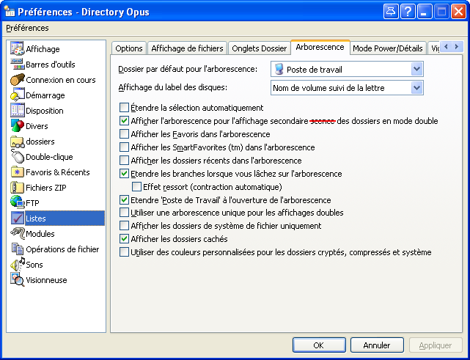Click the pin icon in title bar
This screenshot has width=470, height=360.
(x=391, y=12)
